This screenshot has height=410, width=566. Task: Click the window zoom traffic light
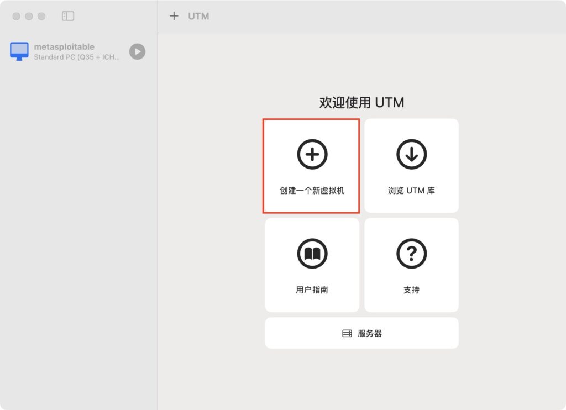(x=41, y=16)
